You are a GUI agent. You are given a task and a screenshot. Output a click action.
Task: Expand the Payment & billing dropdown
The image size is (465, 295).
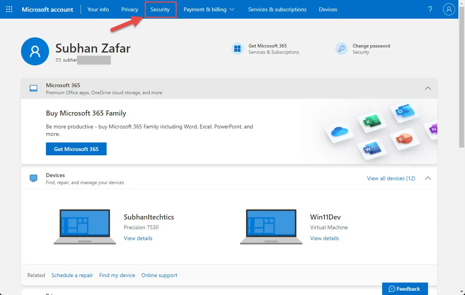pyautogui.click(x=209, y=9)
